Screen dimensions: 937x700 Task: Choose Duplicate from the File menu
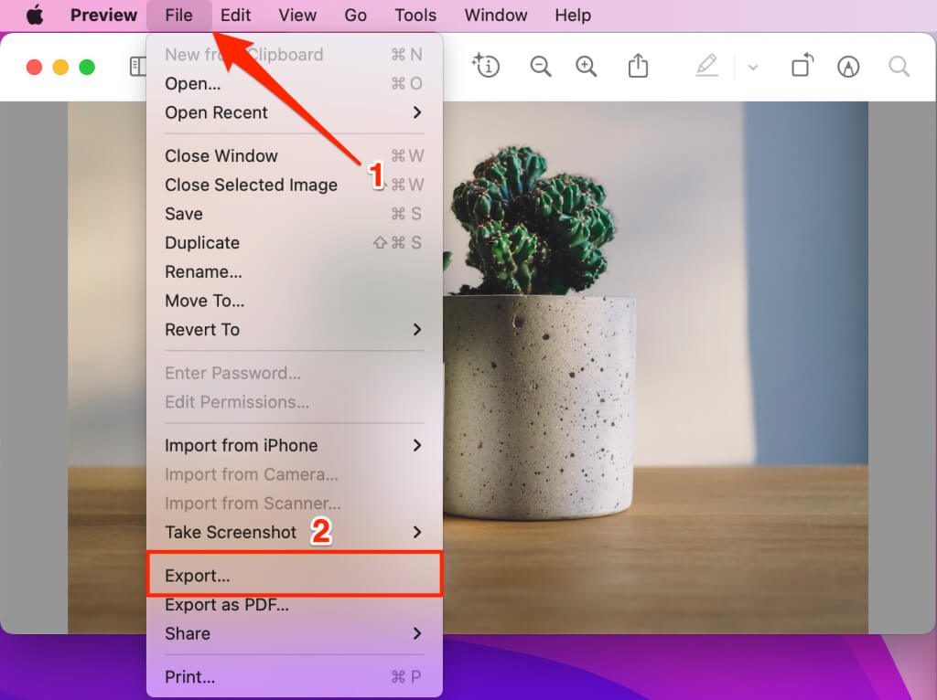202,243
